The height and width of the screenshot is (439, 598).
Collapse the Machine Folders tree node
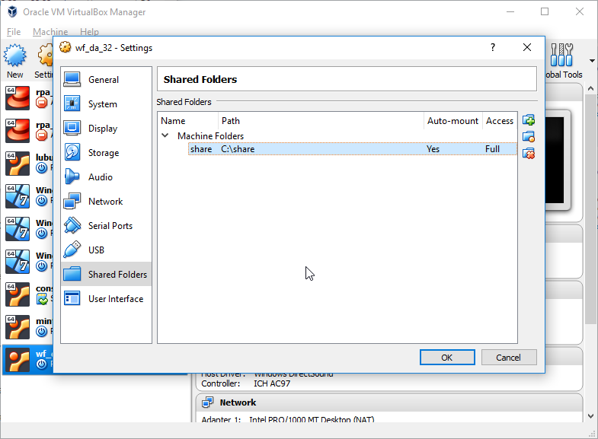click(165, 135)
